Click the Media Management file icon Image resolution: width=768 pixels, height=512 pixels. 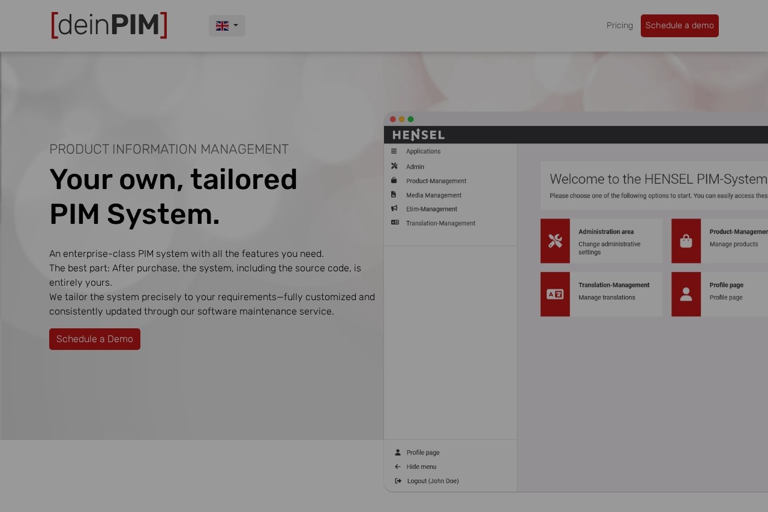394,194
